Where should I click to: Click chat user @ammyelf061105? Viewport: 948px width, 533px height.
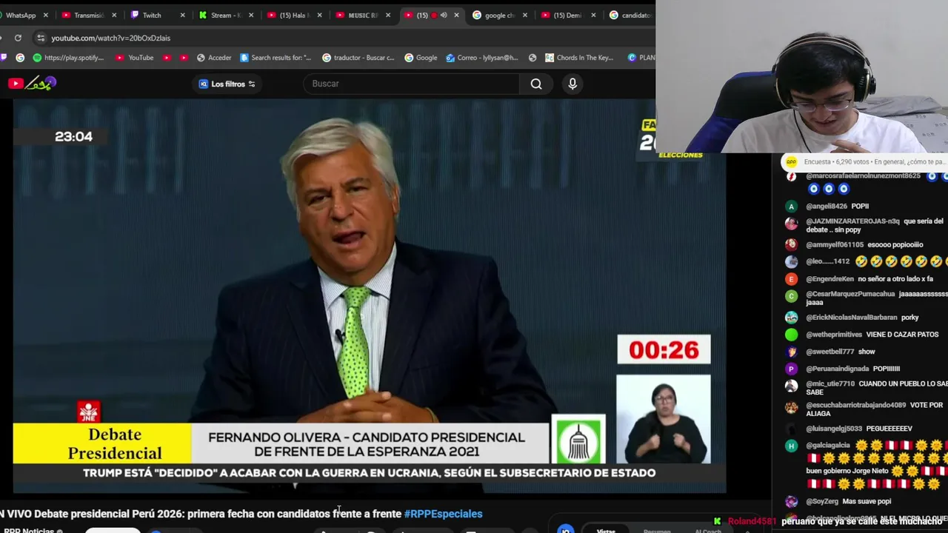835,245
